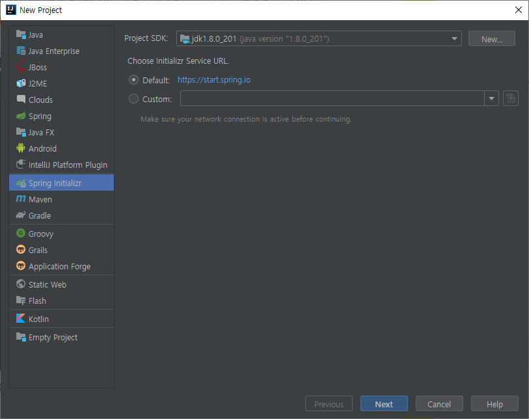The height and width of the screenshot is (419, 529).
Task: Click the Grails icon
Action: [21, 249]
